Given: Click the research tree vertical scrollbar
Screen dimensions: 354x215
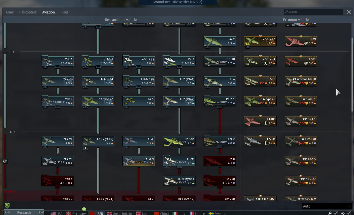Looking at the screenshot, I should (x=352, y=74).
